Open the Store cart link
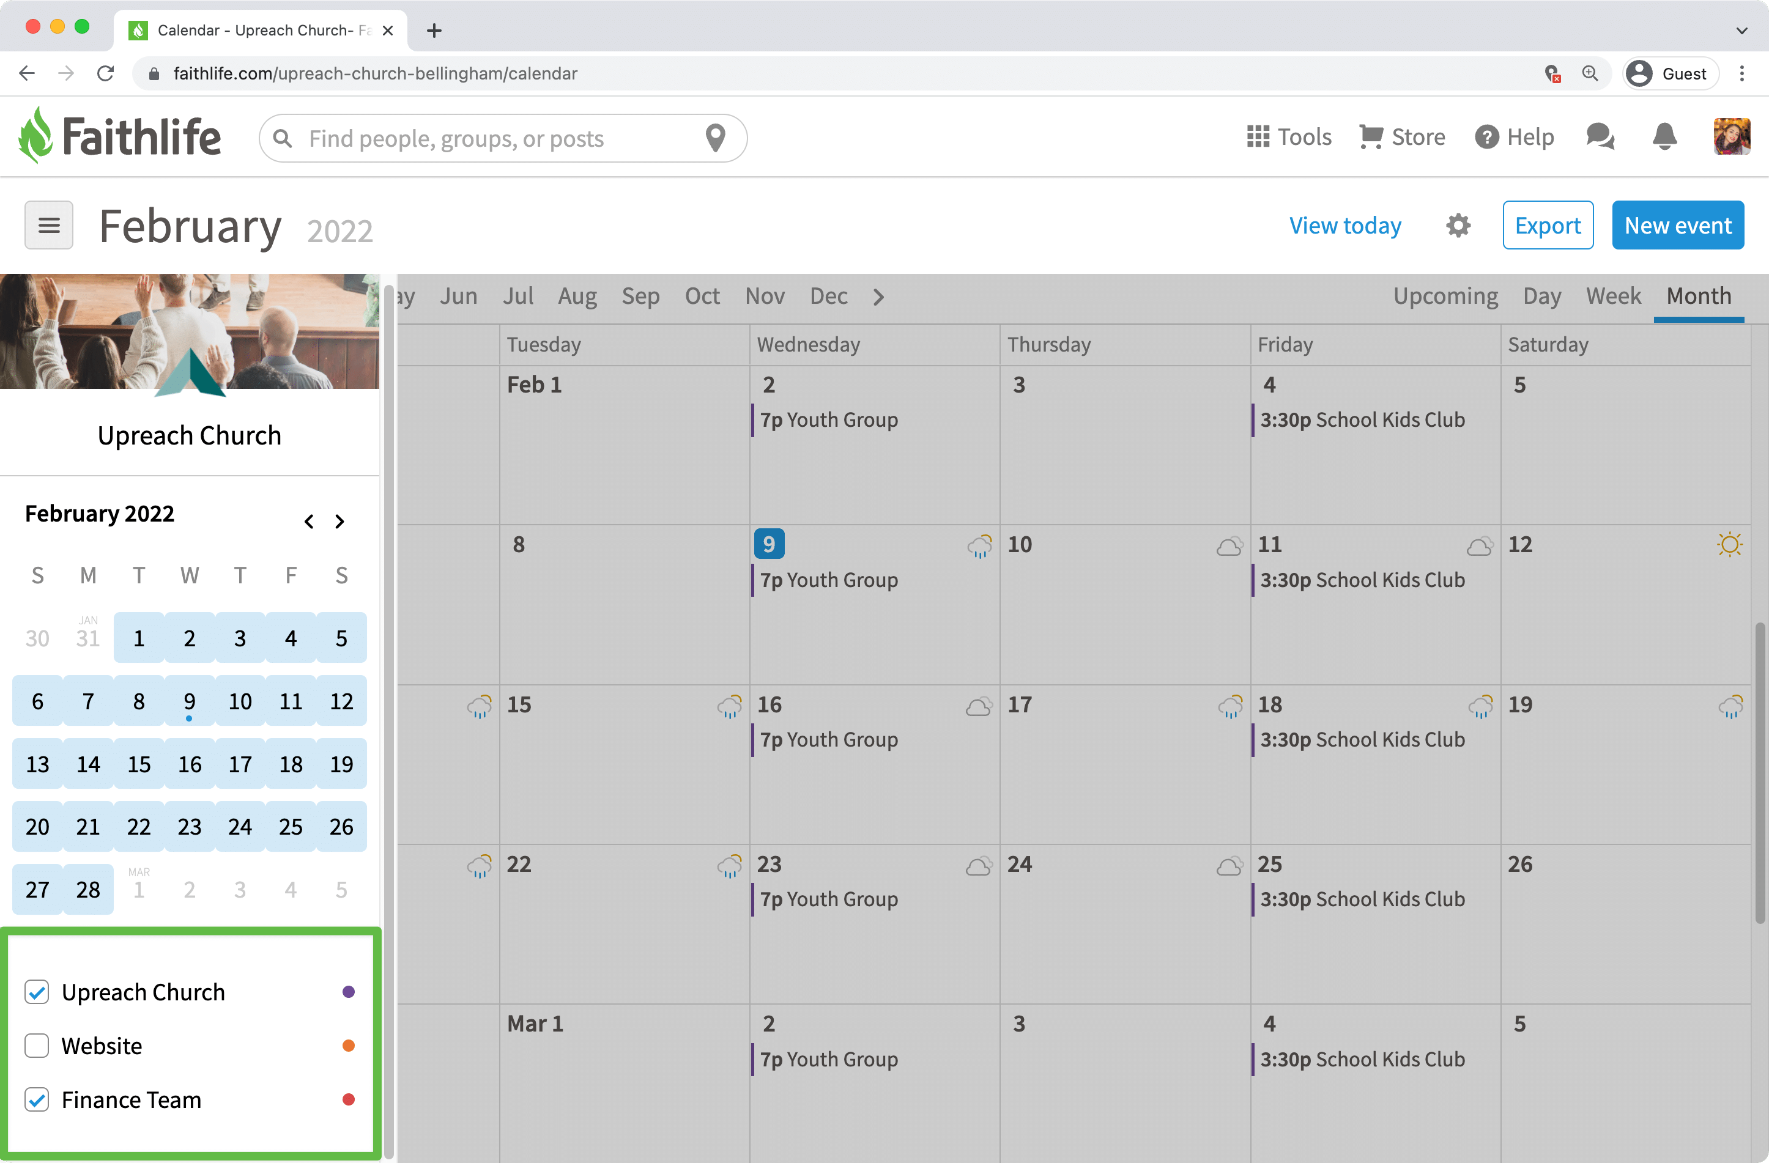The height and width of the screenshot is (1163, 1769). [1402, 138]
